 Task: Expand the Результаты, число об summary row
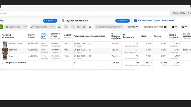tap(3, 63)
